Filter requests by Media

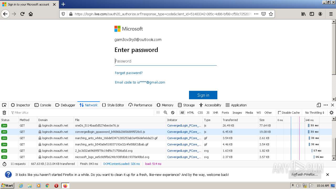coord(249,113)
